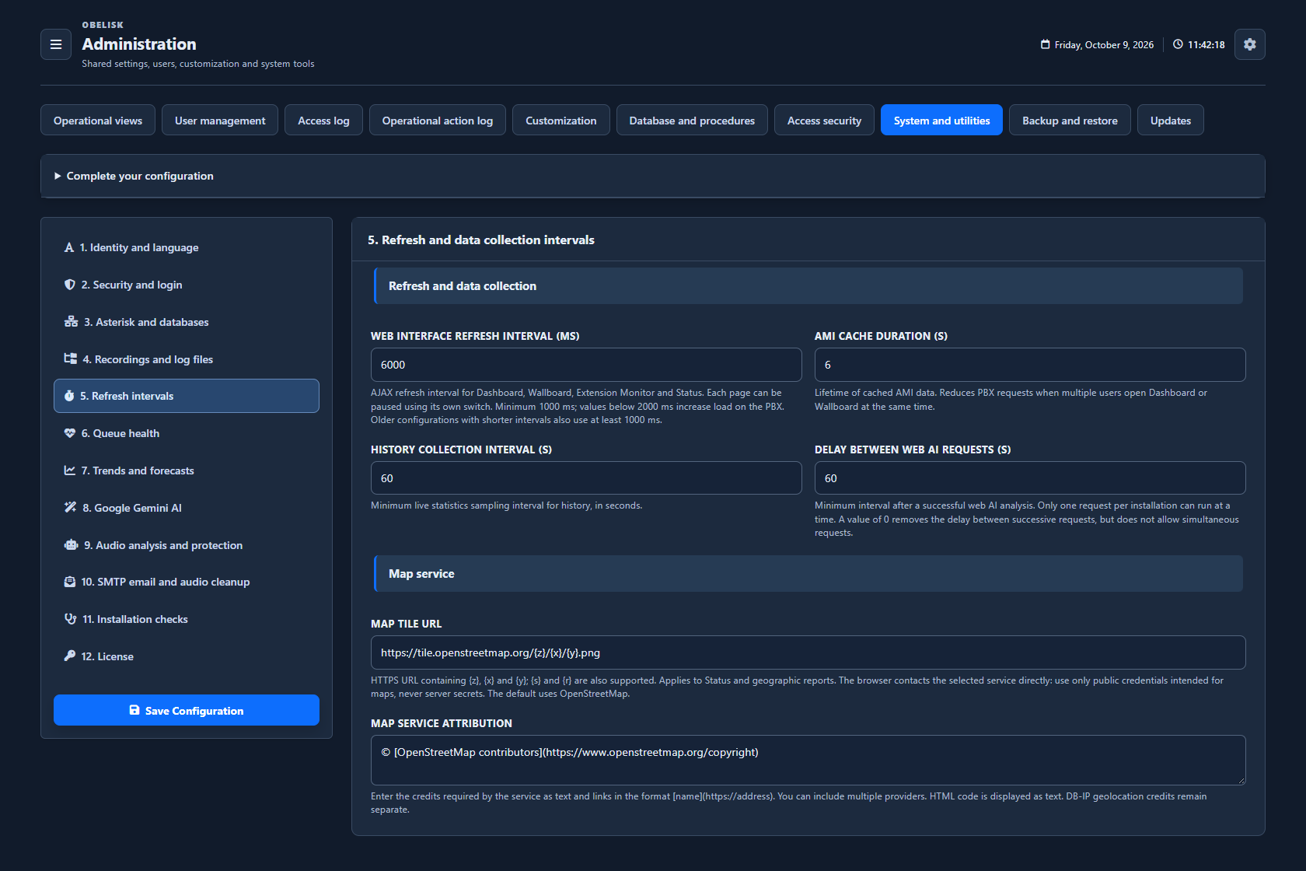This screenshot has height=871, width=1306.
Task: Select 5. Refresh intervals section
Action: click(x=187, y=396)
